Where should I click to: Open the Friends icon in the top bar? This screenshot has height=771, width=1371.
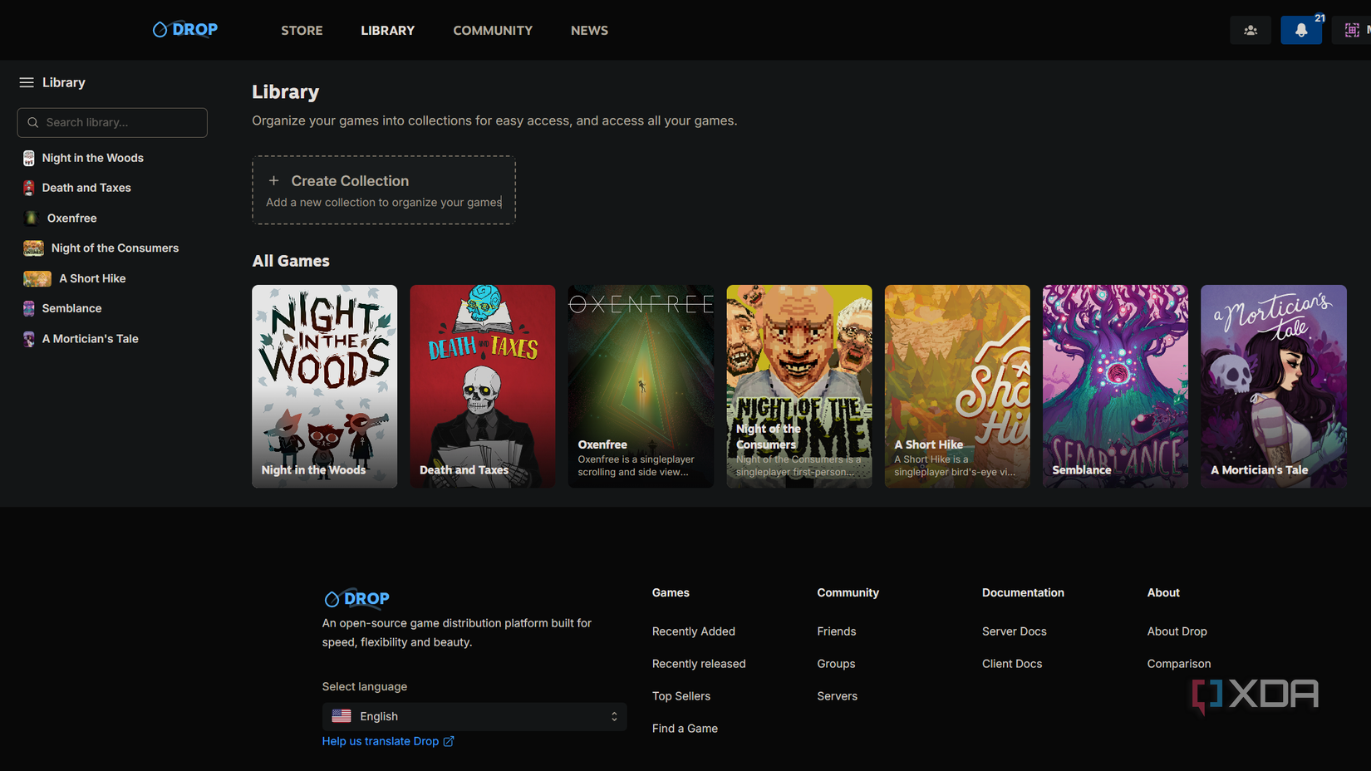1250,30
